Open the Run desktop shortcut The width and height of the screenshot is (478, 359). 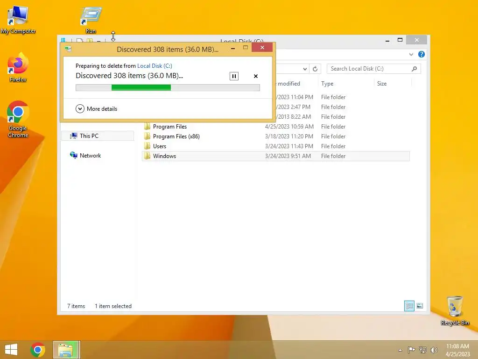click(x=91, y=20)
